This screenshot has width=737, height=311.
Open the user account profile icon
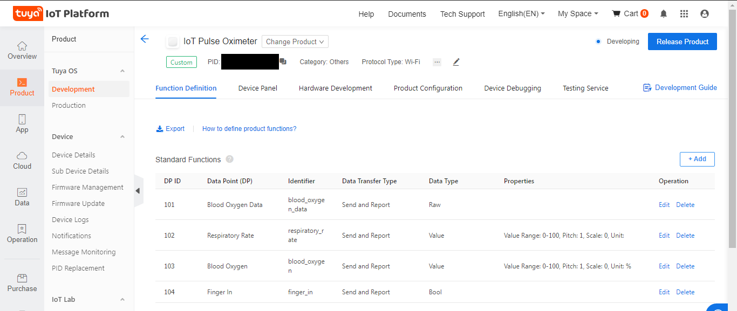click(x=704, y=14)
